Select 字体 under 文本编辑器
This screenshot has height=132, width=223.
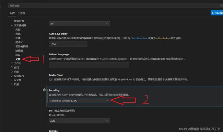click(18, 38)
